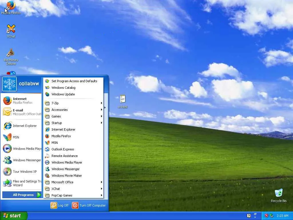Select Set Program Access and Defaults
This screenshot has height=220, width=293.
(74, 81)
